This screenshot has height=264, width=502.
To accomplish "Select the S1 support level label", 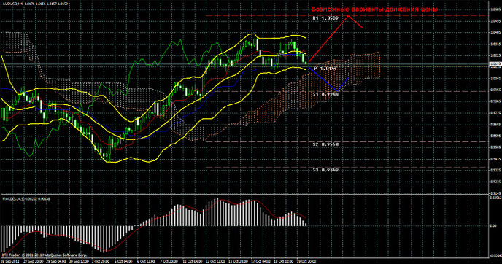I will (x=325, y=94).
